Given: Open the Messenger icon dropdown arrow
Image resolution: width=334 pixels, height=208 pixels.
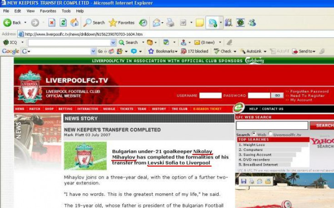Looking at the screenshot, I should (x=221, y=23).
